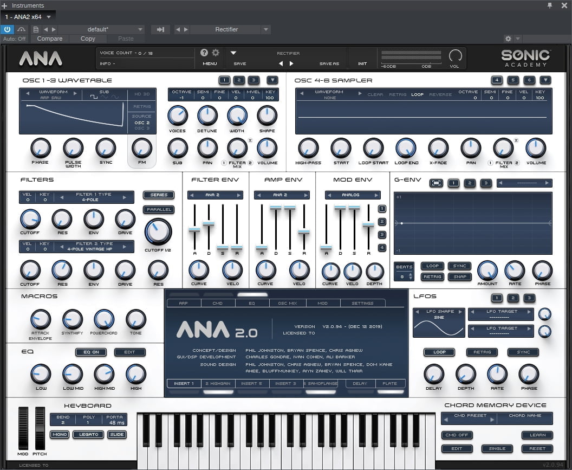572x470 pixels.
Task: Switch to the ARP tab
Action: coord(183,303)
